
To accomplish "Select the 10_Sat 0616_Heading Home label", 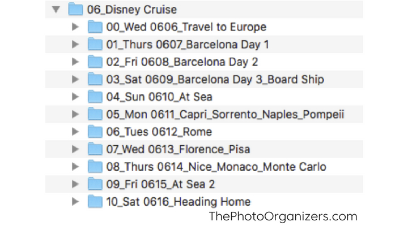I will pyautogui.click(x=178, y=202).
